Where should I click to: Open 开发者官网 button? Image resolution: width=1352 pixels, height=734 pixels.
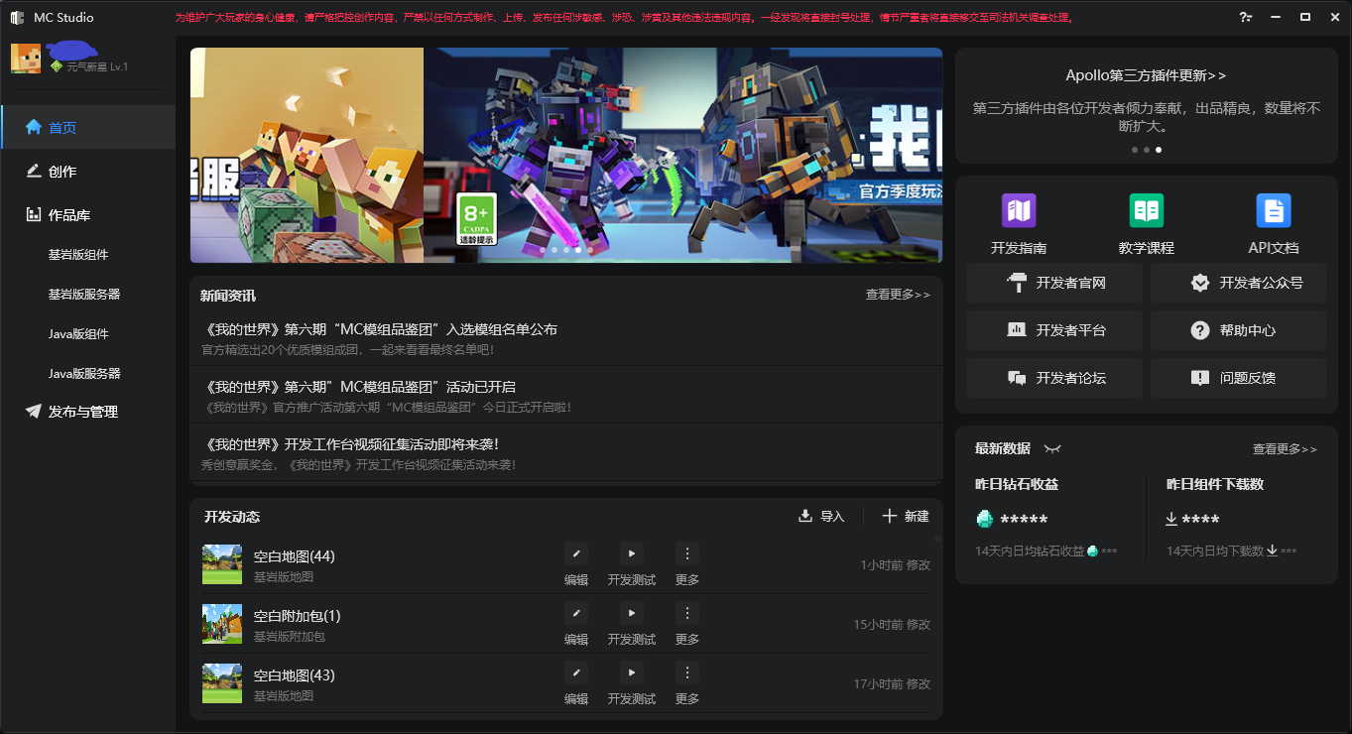point(1054,283)
